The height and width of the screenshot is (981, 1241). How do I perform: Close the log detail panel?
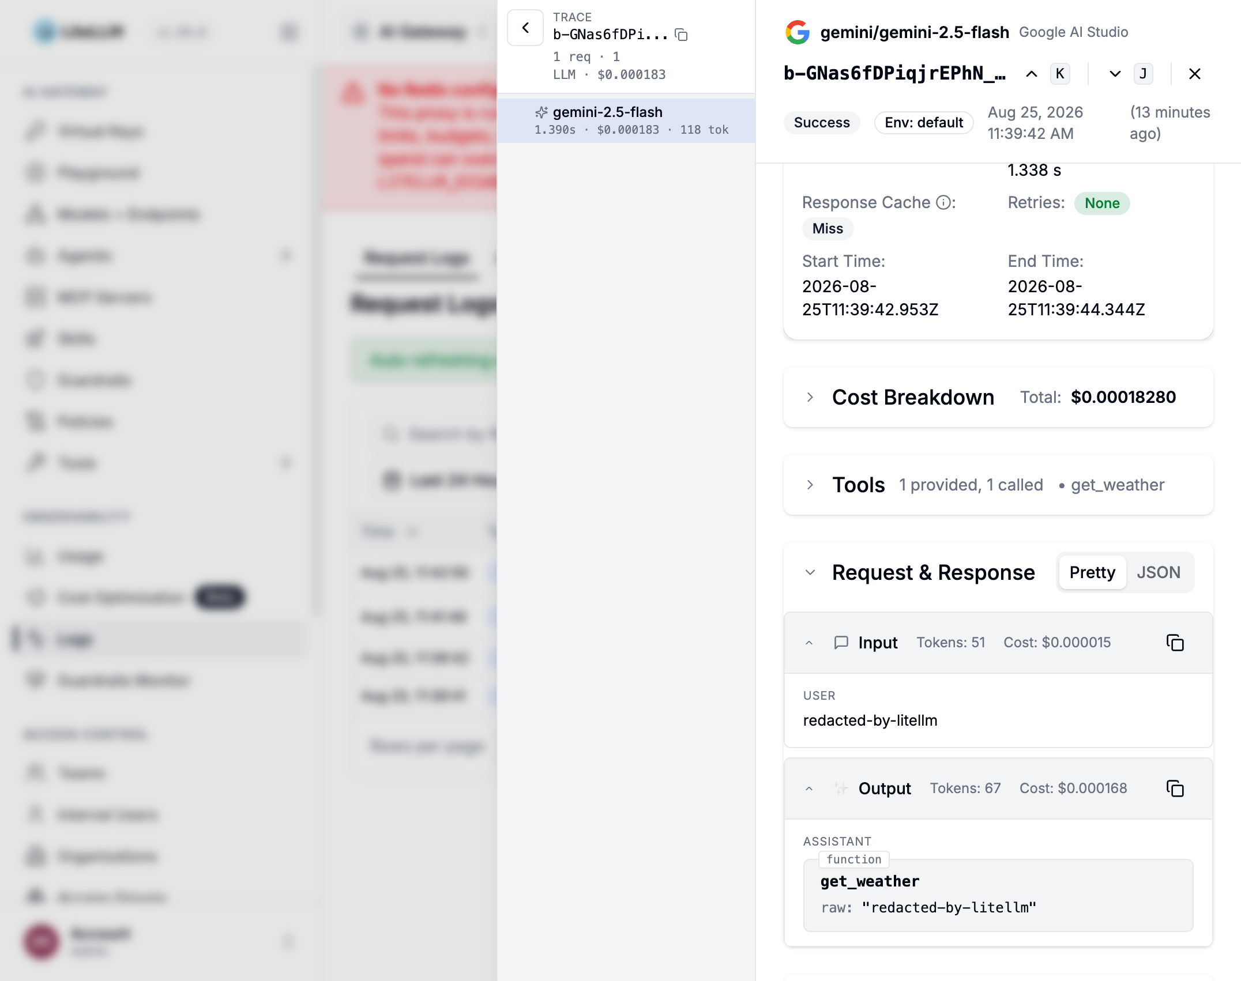coord(1195,74)
